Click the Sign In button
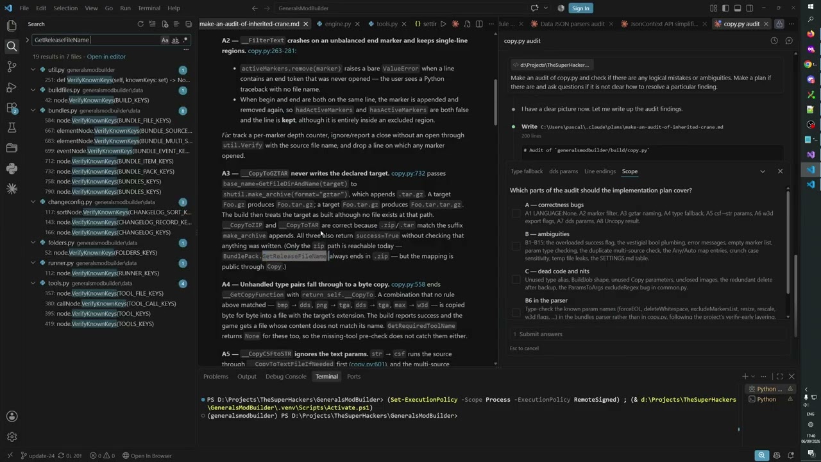Image resolution: width=821 pixels, height=462 pixels. 580,8
